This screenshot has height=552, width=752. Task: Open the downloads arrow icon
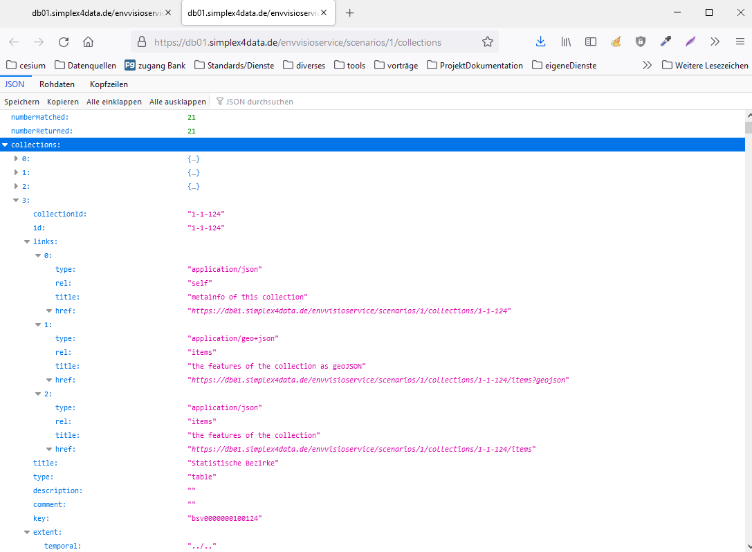click(x=540, y=42)
